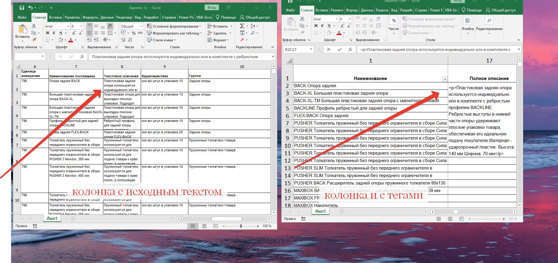Open the Arial font dropdown in left window
The height and width of the screenshot is (263, 558).
coord(69,26)
